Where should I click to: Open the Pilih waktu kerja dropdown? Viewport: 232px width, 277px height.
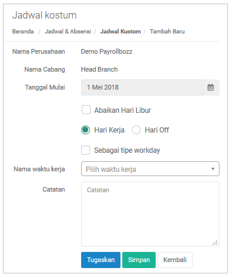tap(150, 169)
